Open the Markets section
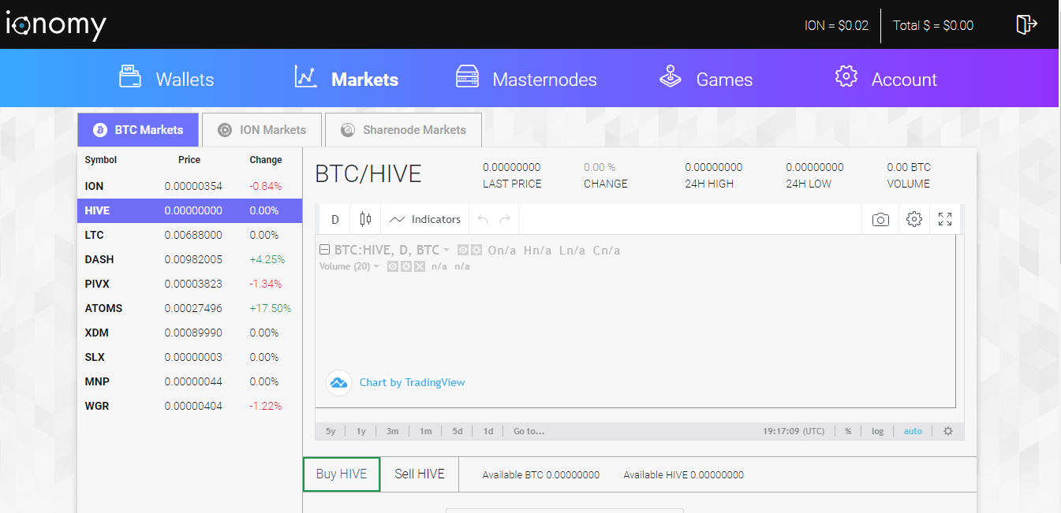Screen dimensions: 1061x513 (346, 78)
